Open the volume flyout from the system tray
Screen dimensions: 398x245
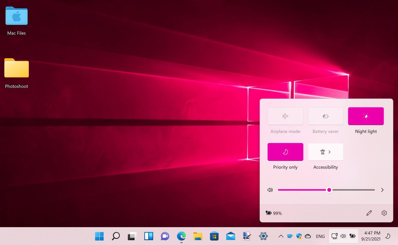pyautogui.click(x=343, y=236)
